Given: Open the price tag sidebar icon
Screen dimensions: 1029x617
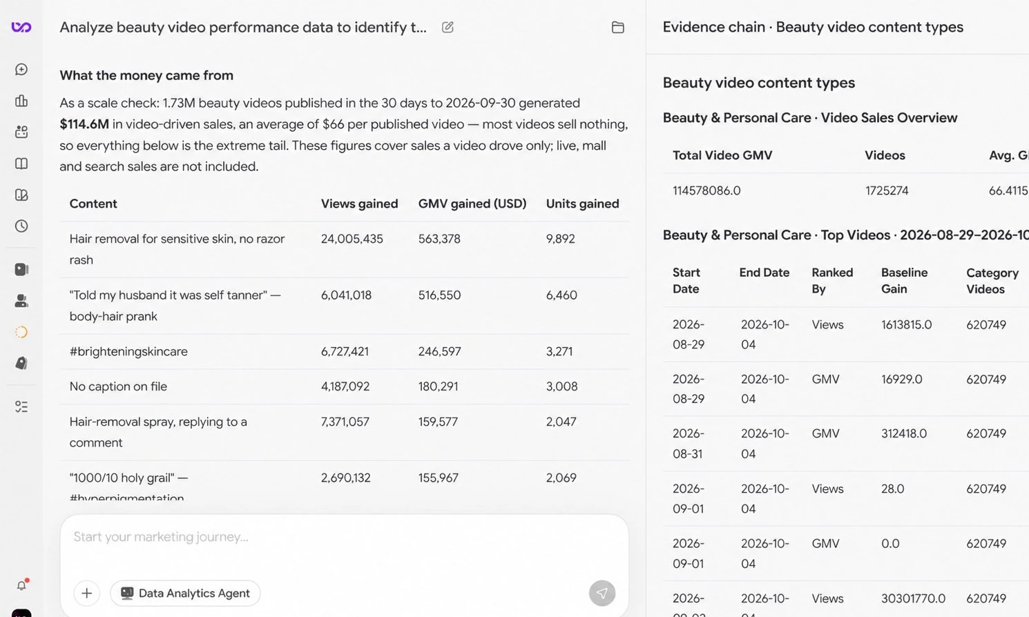Looking at the screenshot, I should coord(21,363).
